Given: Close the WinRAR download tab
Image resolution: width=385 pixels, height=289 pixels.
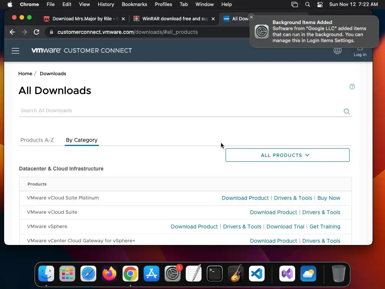Looking at the screenshot, I should tap(213, 19).
